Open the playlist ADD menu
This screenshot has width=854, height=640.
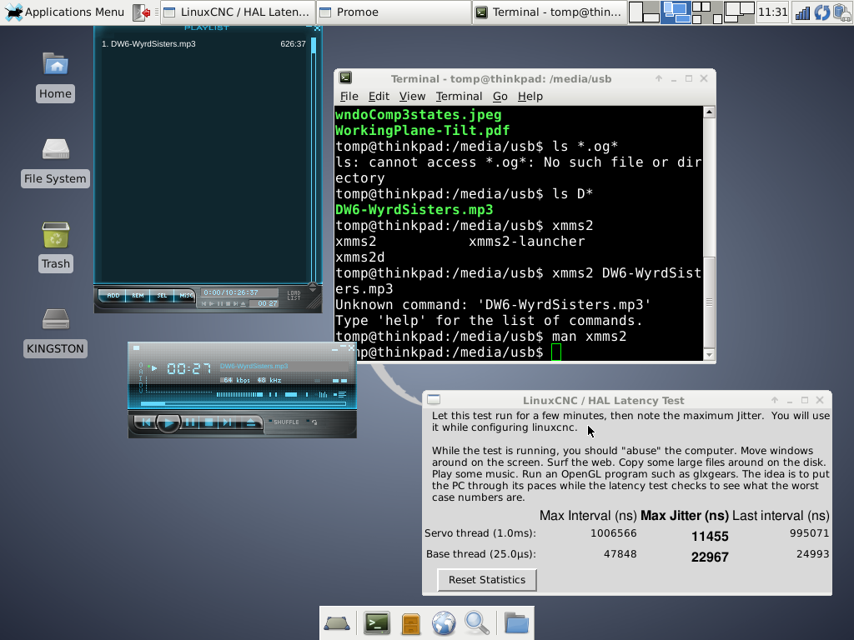(x=113, y=296)
